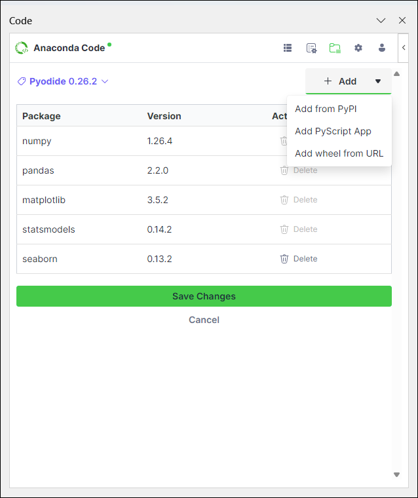Click the green status dot beside Anaconda Code
Screen dimensions: 418x498
pyautogui.click(x=109, y=45)
